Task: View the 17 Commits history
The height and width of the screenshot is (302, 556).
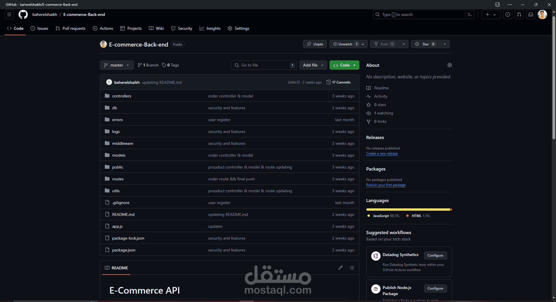Action: click(x=338, y=82)
